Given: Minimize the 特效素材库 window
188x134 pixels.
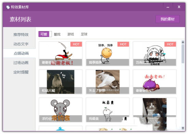Looking at the screenshot, I should pos(168,7).
